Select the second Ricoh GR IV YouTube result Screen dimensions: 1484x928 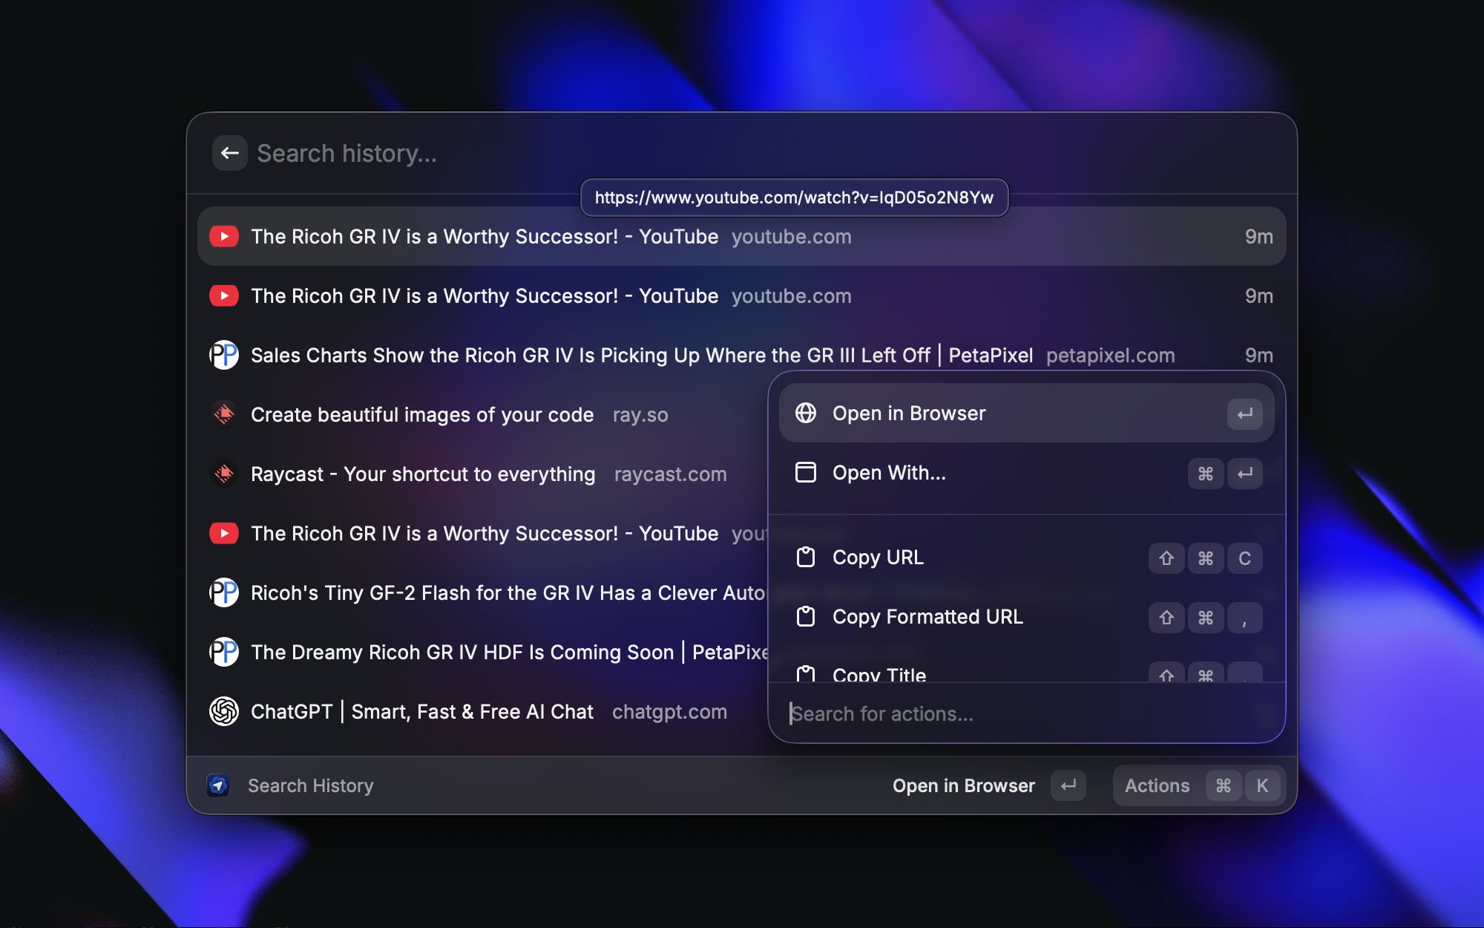(x=484, y=296)
